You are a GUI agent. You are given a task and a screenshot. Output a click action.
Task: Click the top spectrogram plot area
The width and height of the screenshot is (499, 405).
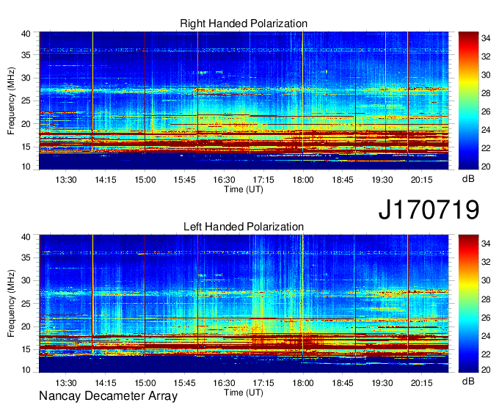point(244,101)
